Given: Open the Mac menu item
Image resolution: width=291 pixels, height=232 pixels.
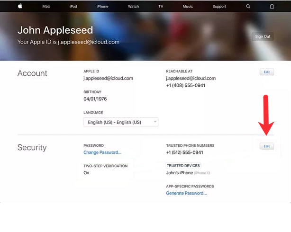Looking at the screenshot, I should tap(46, 6).
